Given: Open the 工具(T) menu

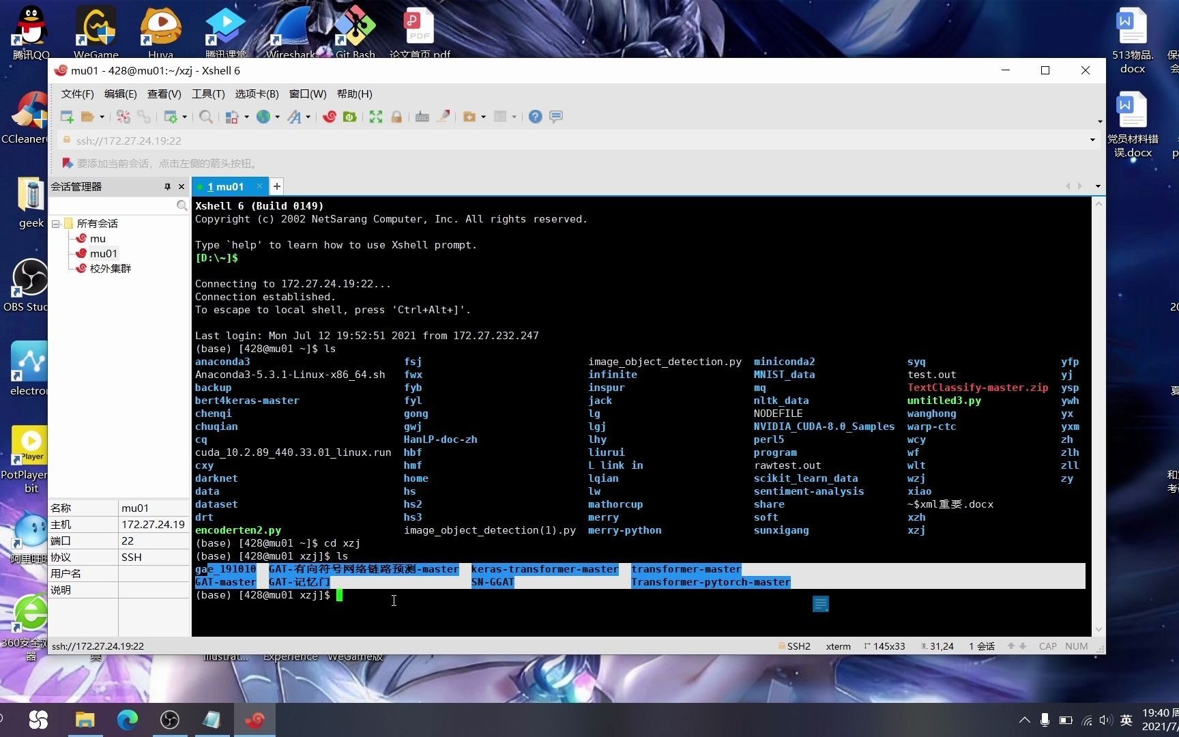Looking at the screenshot, I should [208, 94].
